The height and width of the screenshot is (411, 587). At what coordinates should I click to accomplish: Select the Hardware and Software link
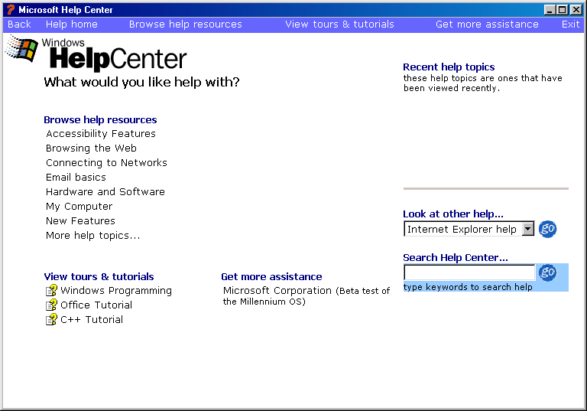[105, 192]
